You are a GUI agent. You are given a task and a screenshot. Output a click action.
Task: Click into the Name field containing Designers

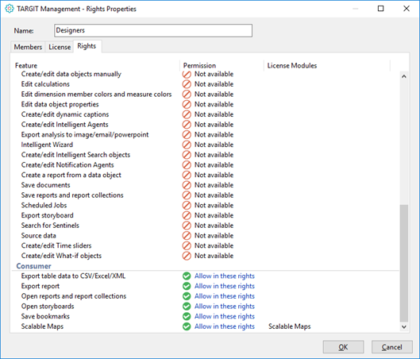click(x=153, y=30)
